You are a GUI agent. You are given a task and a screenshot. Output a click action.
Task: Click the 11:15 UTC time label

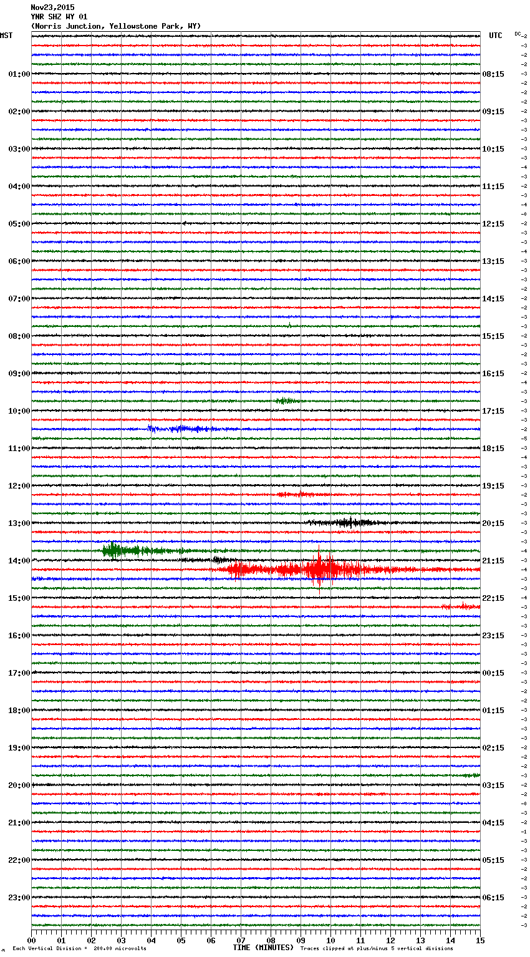tap(493, 187)
